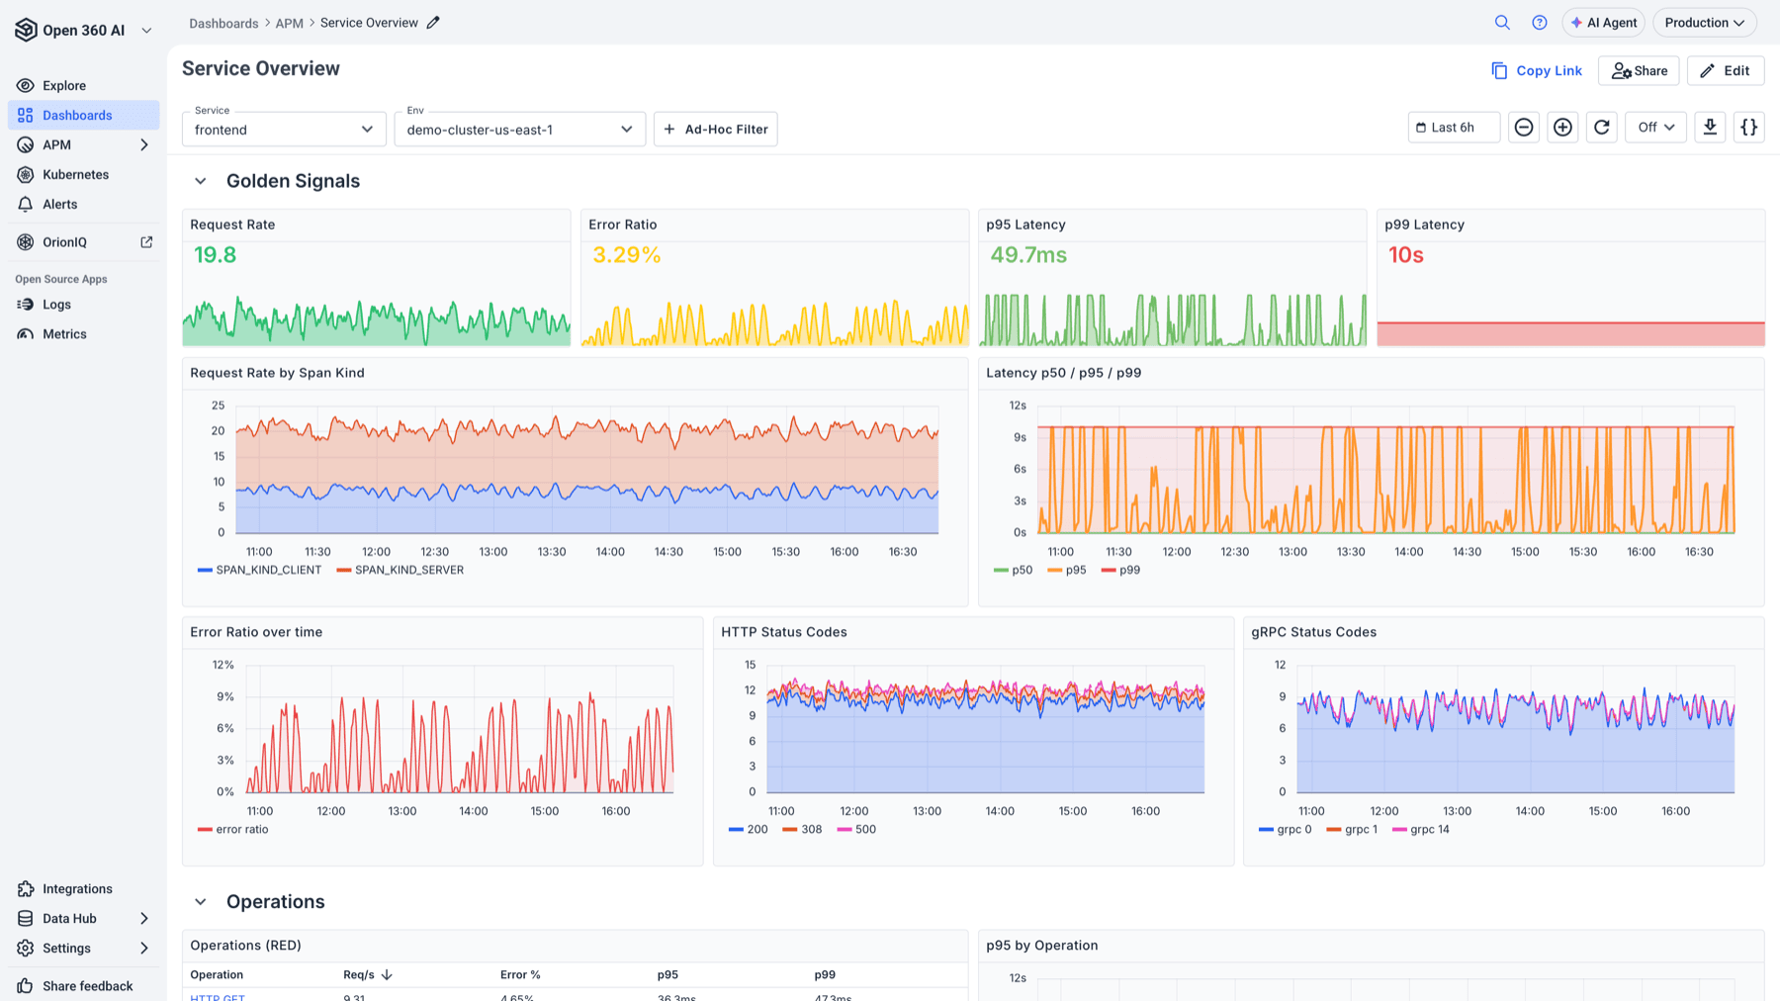The width and height of the screenshot is (1780, 1001).
Task: Go to Dashboards breadcrumb
Action: click(x=223, y=23)
